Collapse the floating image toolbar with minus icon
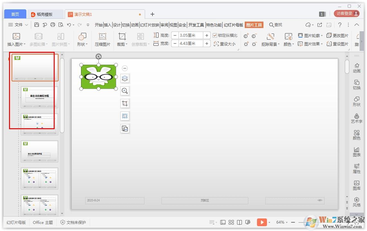Viewport: 367px width, 231px height. (x=125, y=68)
